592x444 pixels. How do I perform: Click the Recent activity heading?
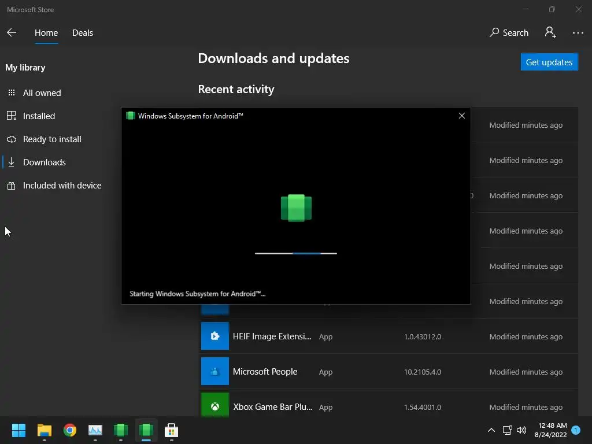(x=236, y=89)
